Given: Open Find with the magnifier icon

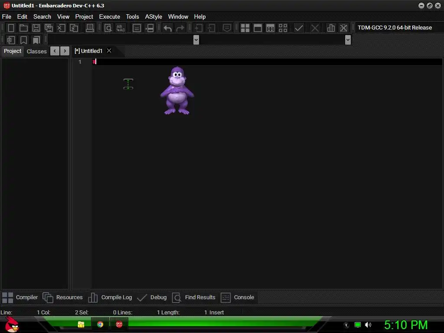Looking at the screenshot, I should pos(108,28).
